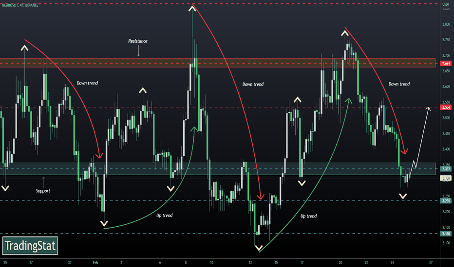Screen dimensions: 454x267
Task: Click the 30 date label on time axis
Action: [x=70, y=262]
